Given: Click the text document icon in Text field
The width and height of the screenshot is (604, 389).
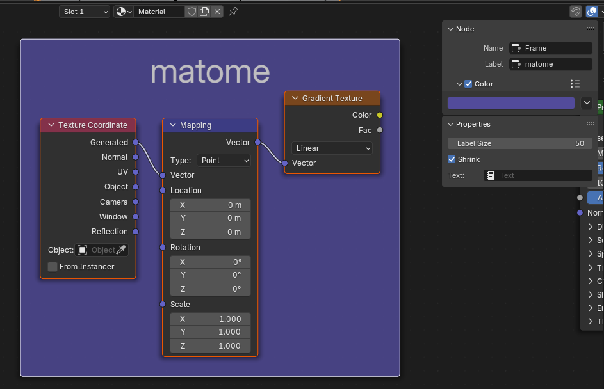Looking at the screenshot, I should 491,175.
